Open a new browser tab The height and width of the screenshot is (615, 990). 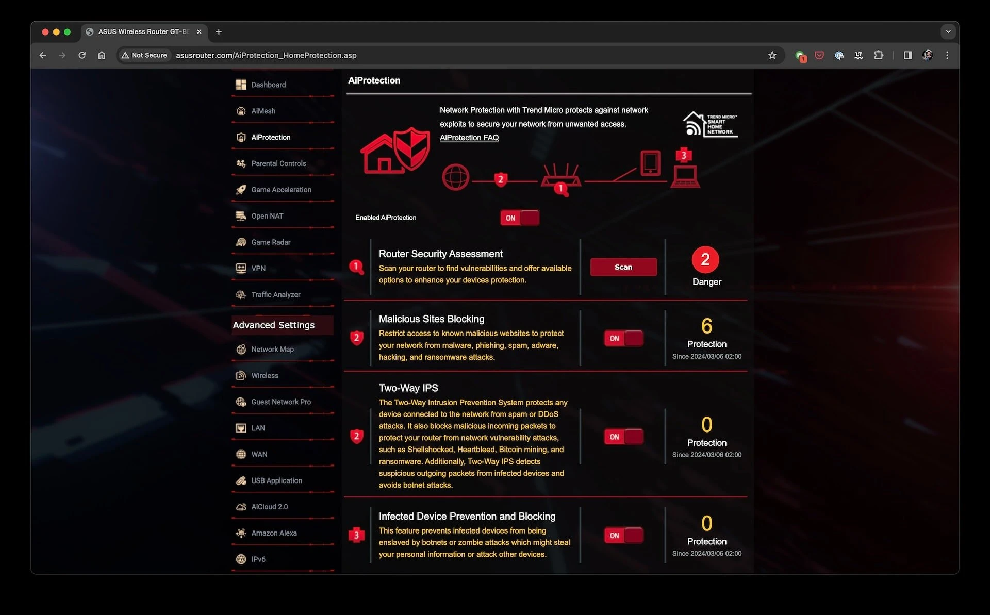[219, 31]
